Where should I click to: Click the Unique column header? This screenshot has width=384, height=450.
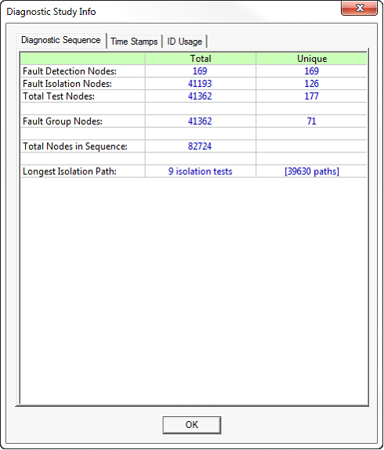pyautogui.click(x=311, y=59)
